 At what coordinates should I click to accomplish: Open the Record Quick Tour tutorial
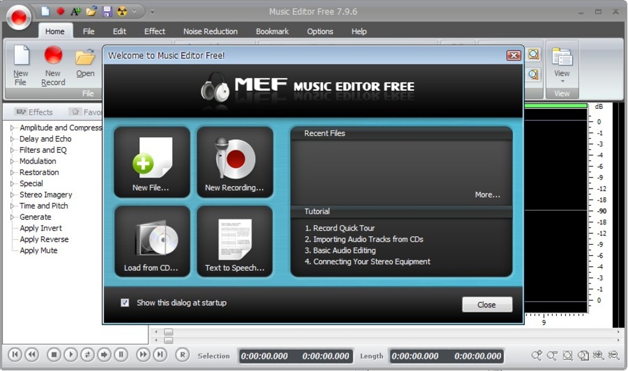(x=340, y=228)
